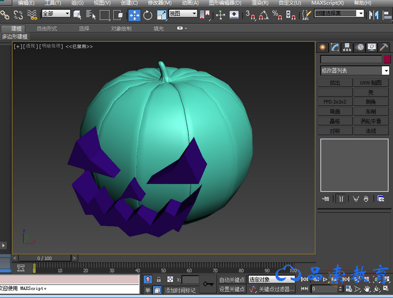Click the large key Set Keys icon
Image resolution: width=393 pixels, height=298 pixels.
click(208, 284)
